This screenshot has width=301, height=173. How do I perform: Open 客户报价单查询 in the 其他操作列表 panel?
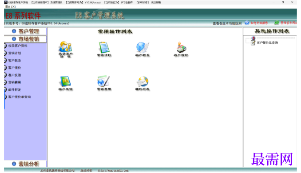click(x=267, y=42)
